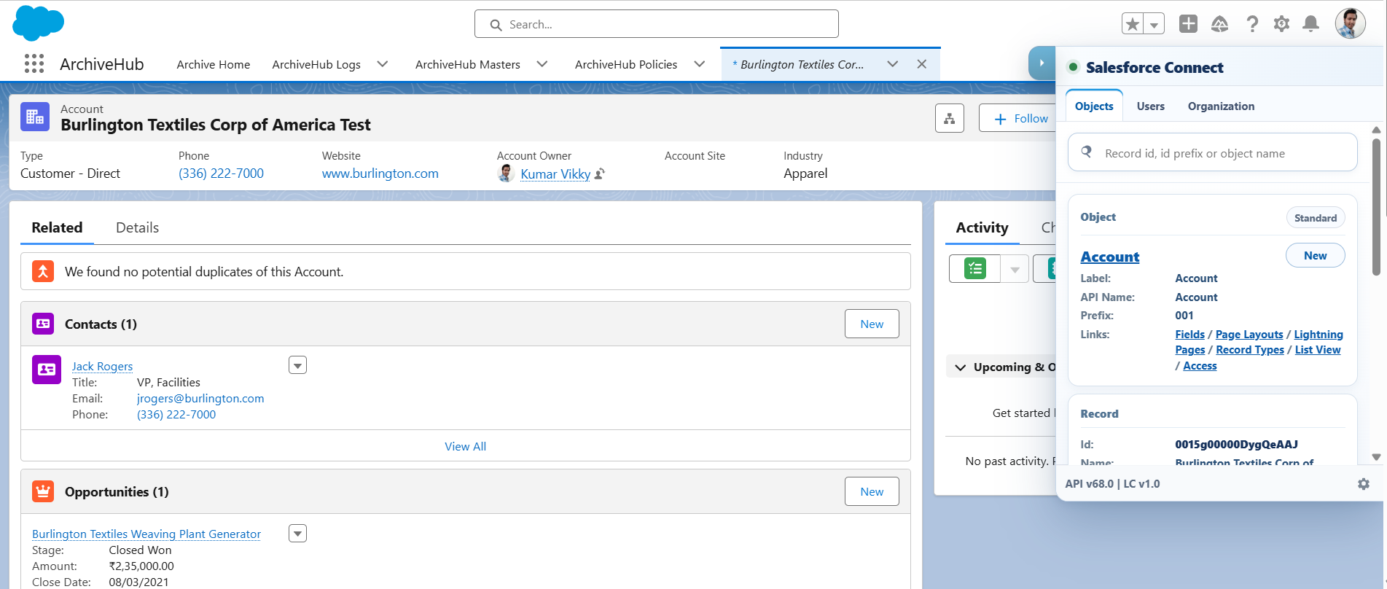Open the Archive Home tab
This screenshot has height=589, width=1387.
pos(213,64)
